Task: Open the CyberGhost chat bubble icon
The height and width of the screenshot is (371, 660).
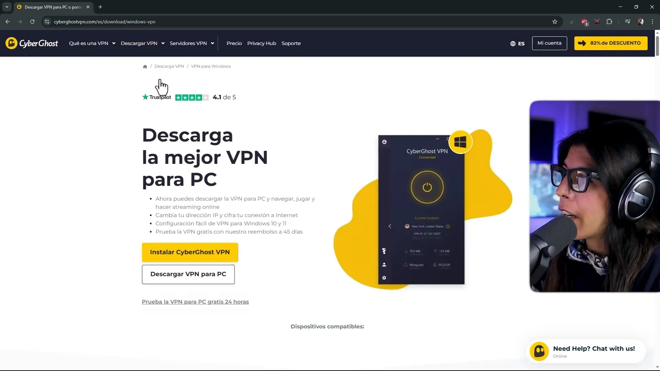Action: pyautogui.click(x=539, y=351)
